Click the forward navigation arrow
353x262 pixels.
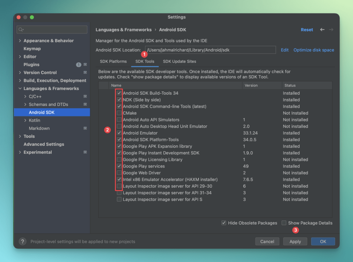pyautogui.click(x=331, y=30)
